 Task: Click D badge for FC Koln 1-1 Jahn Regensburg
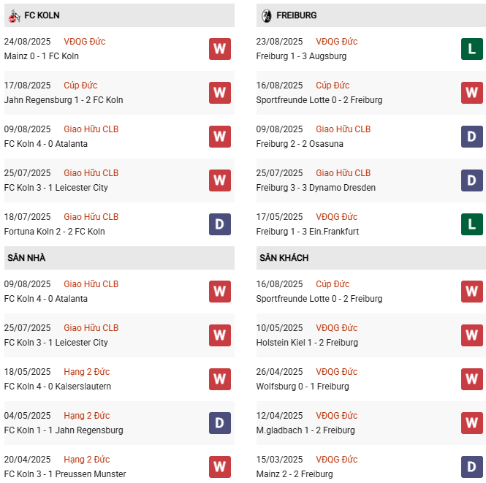219,423
